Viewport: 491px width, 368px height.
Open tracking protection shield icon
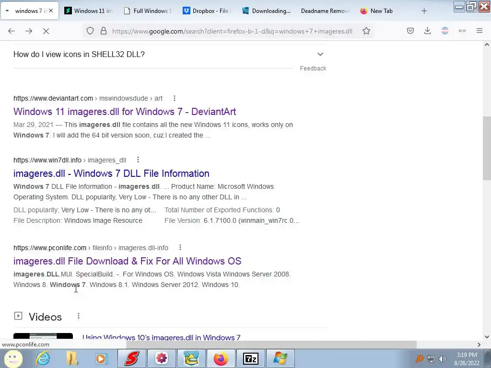(90, 31)
